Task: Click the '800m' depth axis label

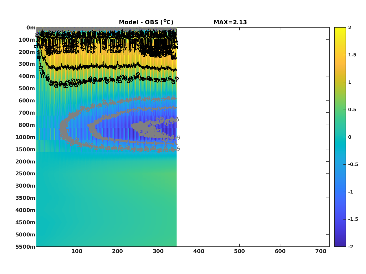Action: click(27, 125)
